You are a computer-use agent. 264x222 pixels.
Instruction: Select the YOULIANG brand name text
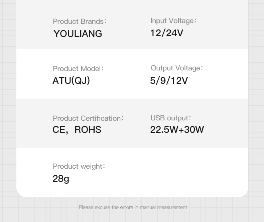click(78, 34)
